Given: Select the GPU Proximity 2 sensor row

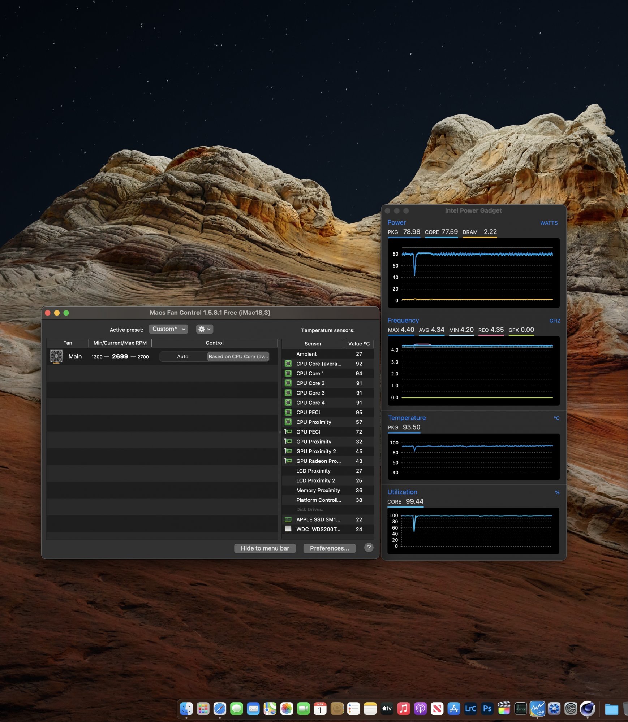Looking at the screenshot, I should click(328, 451).
